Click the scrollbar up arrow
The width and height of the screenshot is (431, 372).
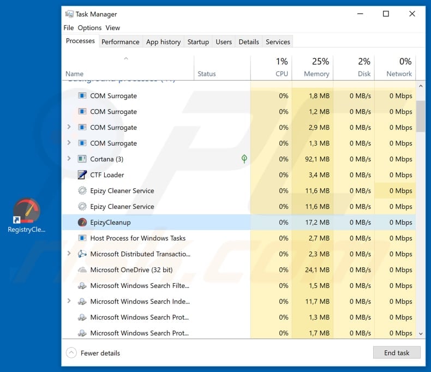tap(421, 86)
